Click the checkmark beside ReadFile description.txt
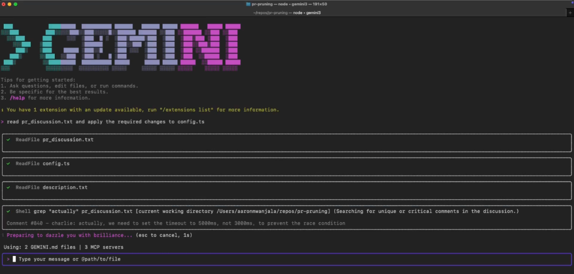 [x=9, y=188]
